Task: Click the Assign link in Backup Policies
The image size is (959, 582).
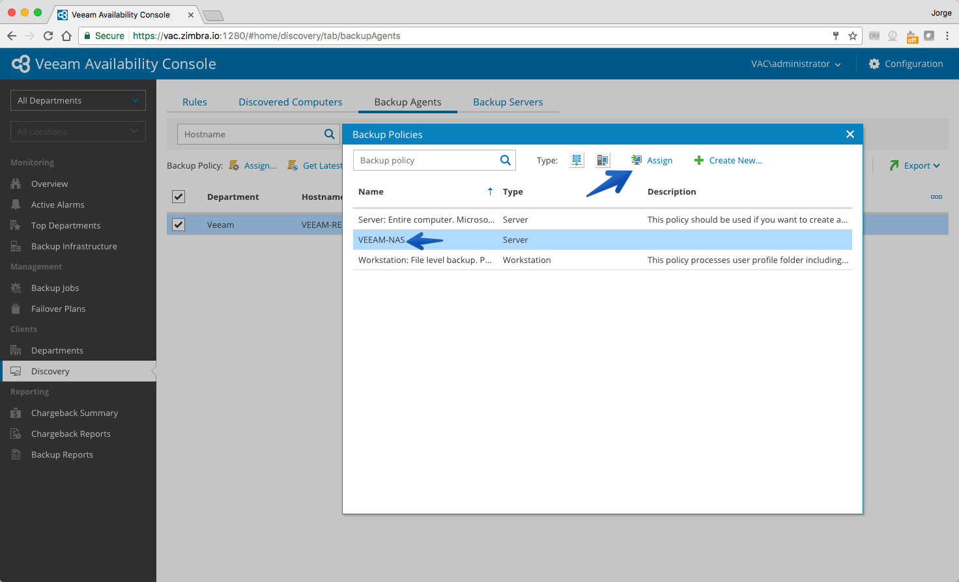Action: (x=660, y=160)
